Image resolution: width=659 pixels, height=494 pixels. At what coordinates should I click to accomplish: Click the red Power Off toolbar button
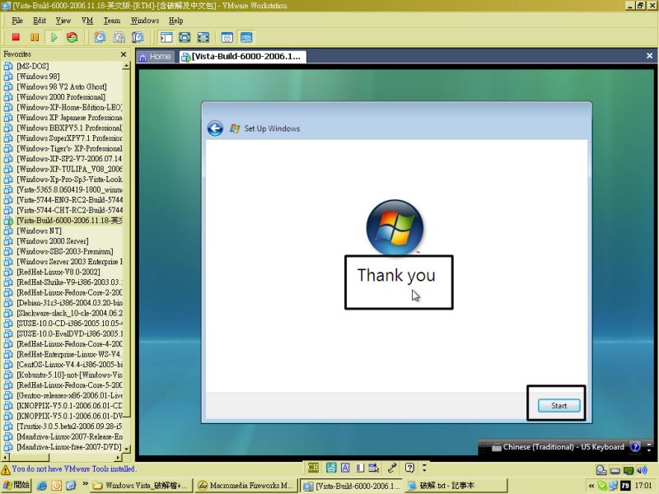(x=16, y=37)
